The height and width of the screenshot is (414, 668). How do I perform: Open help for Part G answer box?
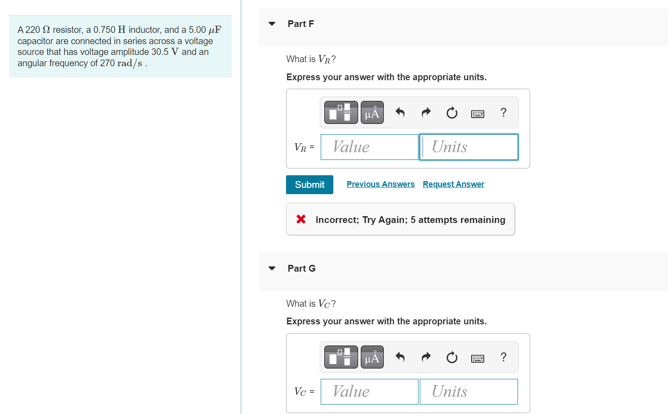click(x=504, y=357)
